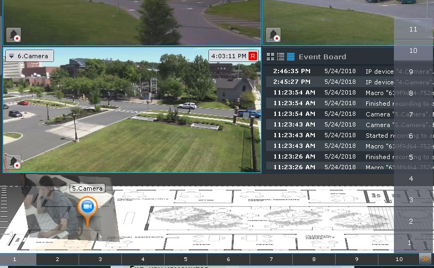Switch to layout tab 5
434x268 pixels.
pyautogui.click(x=185, y=259)
